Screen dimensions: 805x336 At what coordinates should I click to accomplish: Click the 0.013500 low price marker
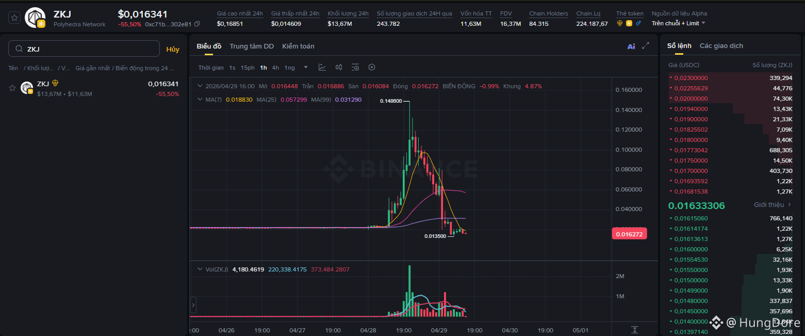pyautogui.click(x=435, y=236)
